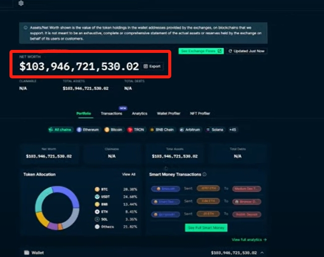Image resolution: width=324 pixels, height=257 pixels.
Task: Click the SOL token icon in allocation list
Action: pos(97,219)
